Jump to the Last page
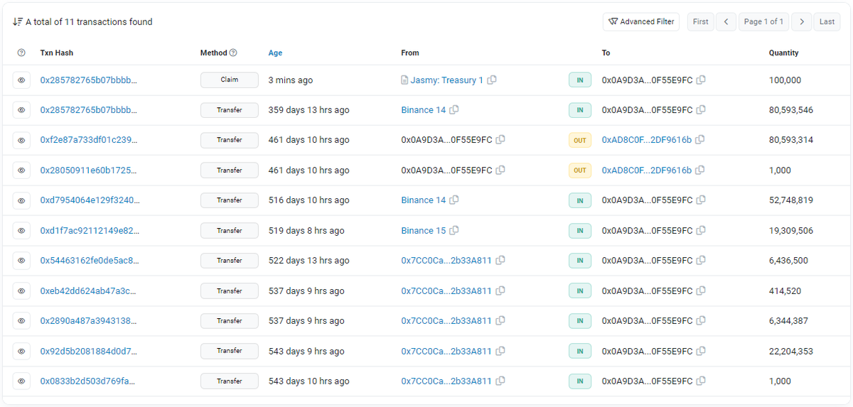Screen dimensions: 853x407 [827, 22]
